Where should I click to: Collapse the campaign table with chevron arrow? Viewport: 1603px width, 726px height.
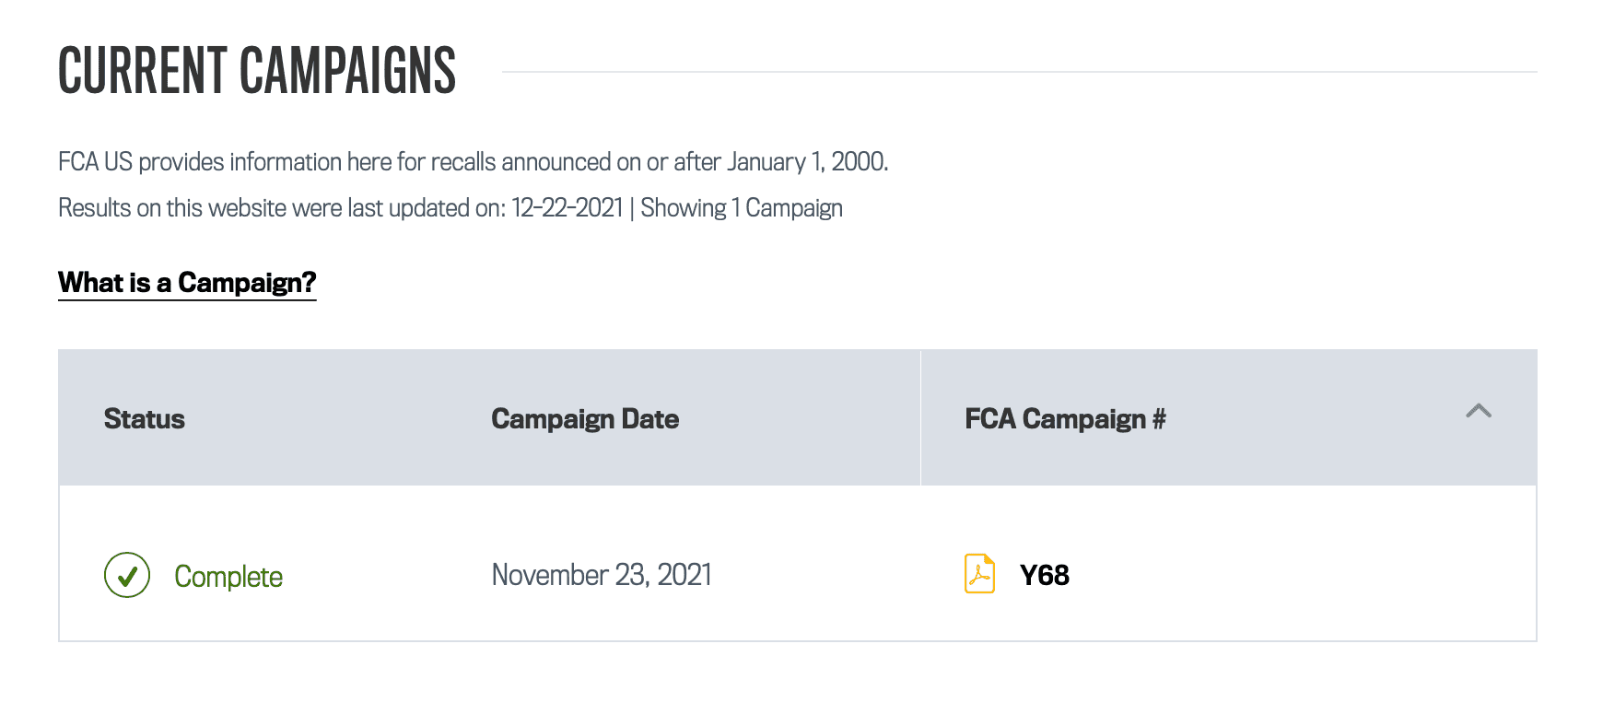pos(1479,411)
